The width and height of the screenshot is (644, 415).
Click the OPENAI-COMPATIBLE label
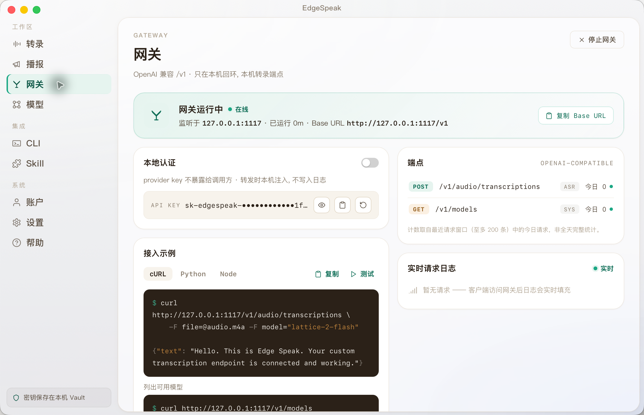[577, 163]
